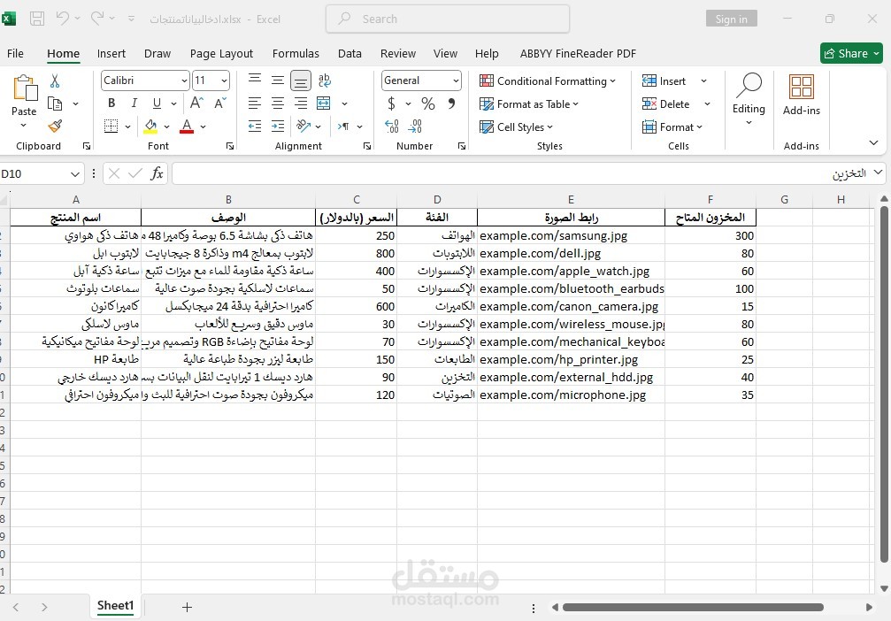This screenshot has width=891, height=621.
Task: Click the text Orientation icon
Action: pyautogui.click(x=304, y=126)
